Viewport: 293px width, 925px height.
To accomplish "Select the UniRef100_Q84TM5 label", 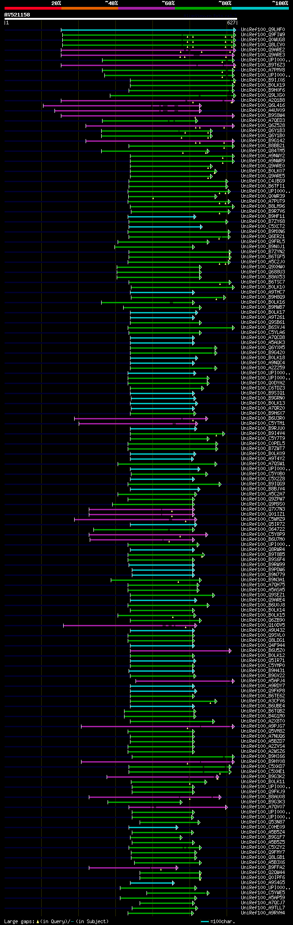I will (263, 151).
